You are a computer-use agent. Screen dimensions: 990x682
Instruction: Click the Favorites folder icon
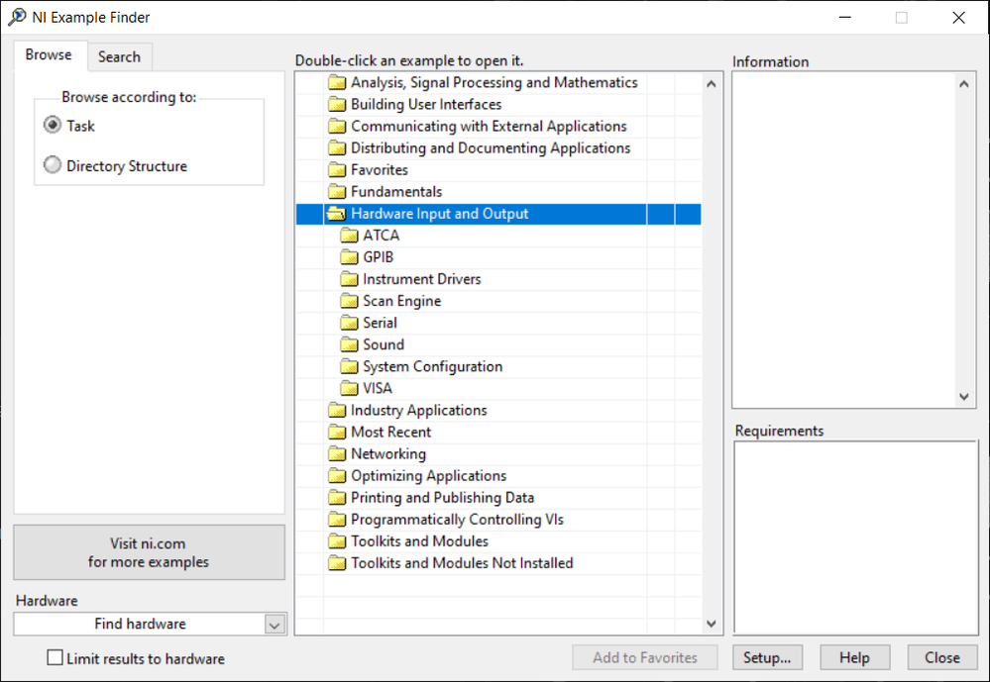tap(337, 170)
